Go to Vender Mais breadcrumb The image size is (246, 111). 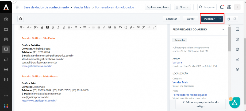tap(84, 7)
